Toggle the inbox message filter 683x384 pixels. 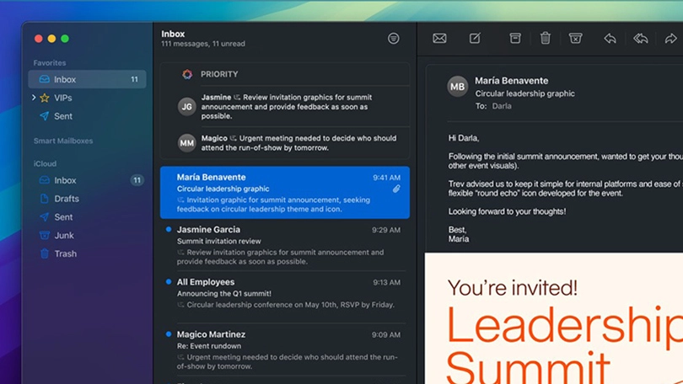[x=393, y=39]
